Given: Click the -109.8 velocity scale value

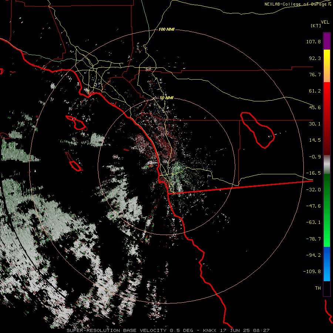Looking at the screenshot, I should (312, 272).
